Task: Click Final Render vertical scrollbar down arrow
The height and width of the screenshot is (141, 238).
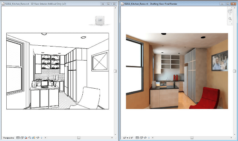Action: click(234, 134)
